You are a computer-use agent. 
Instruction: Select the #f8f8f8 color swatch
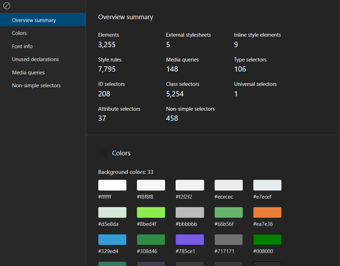(x=151, y=185)
